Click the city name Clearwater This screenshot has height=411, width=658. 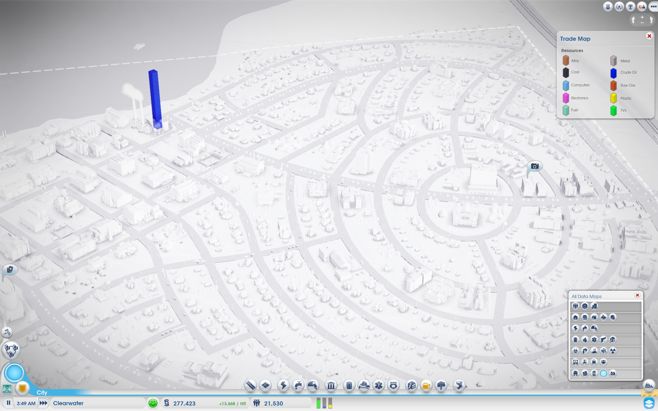pyautogui.click(x=68, y=403)
